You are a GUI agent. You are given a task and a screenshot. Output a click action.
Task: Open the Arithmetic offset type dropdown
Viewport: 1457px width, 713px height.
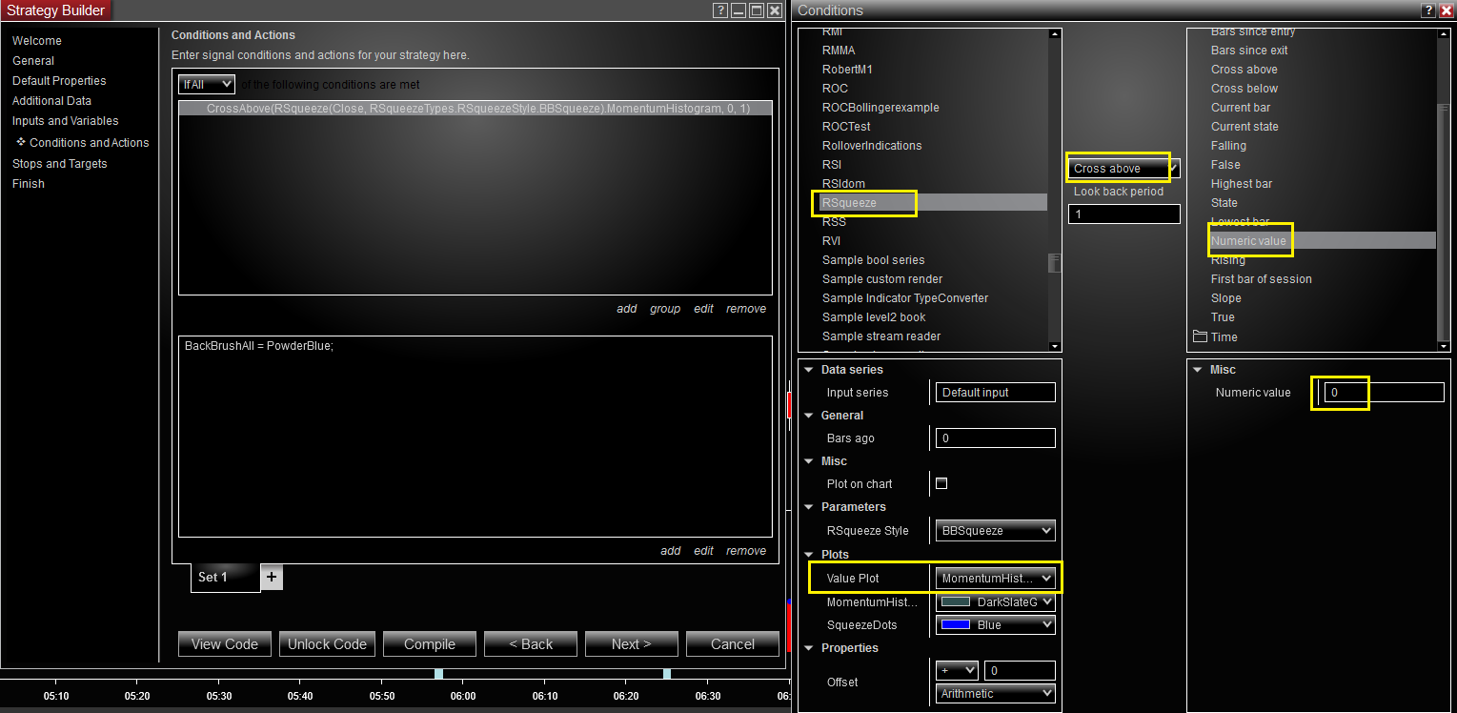(995, 694)
